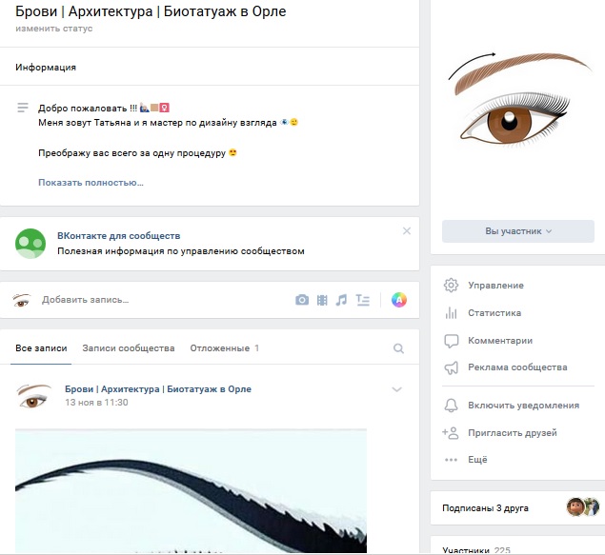Open Статистика page
Screen dimensions: 605x555
(x=494, y=313)
